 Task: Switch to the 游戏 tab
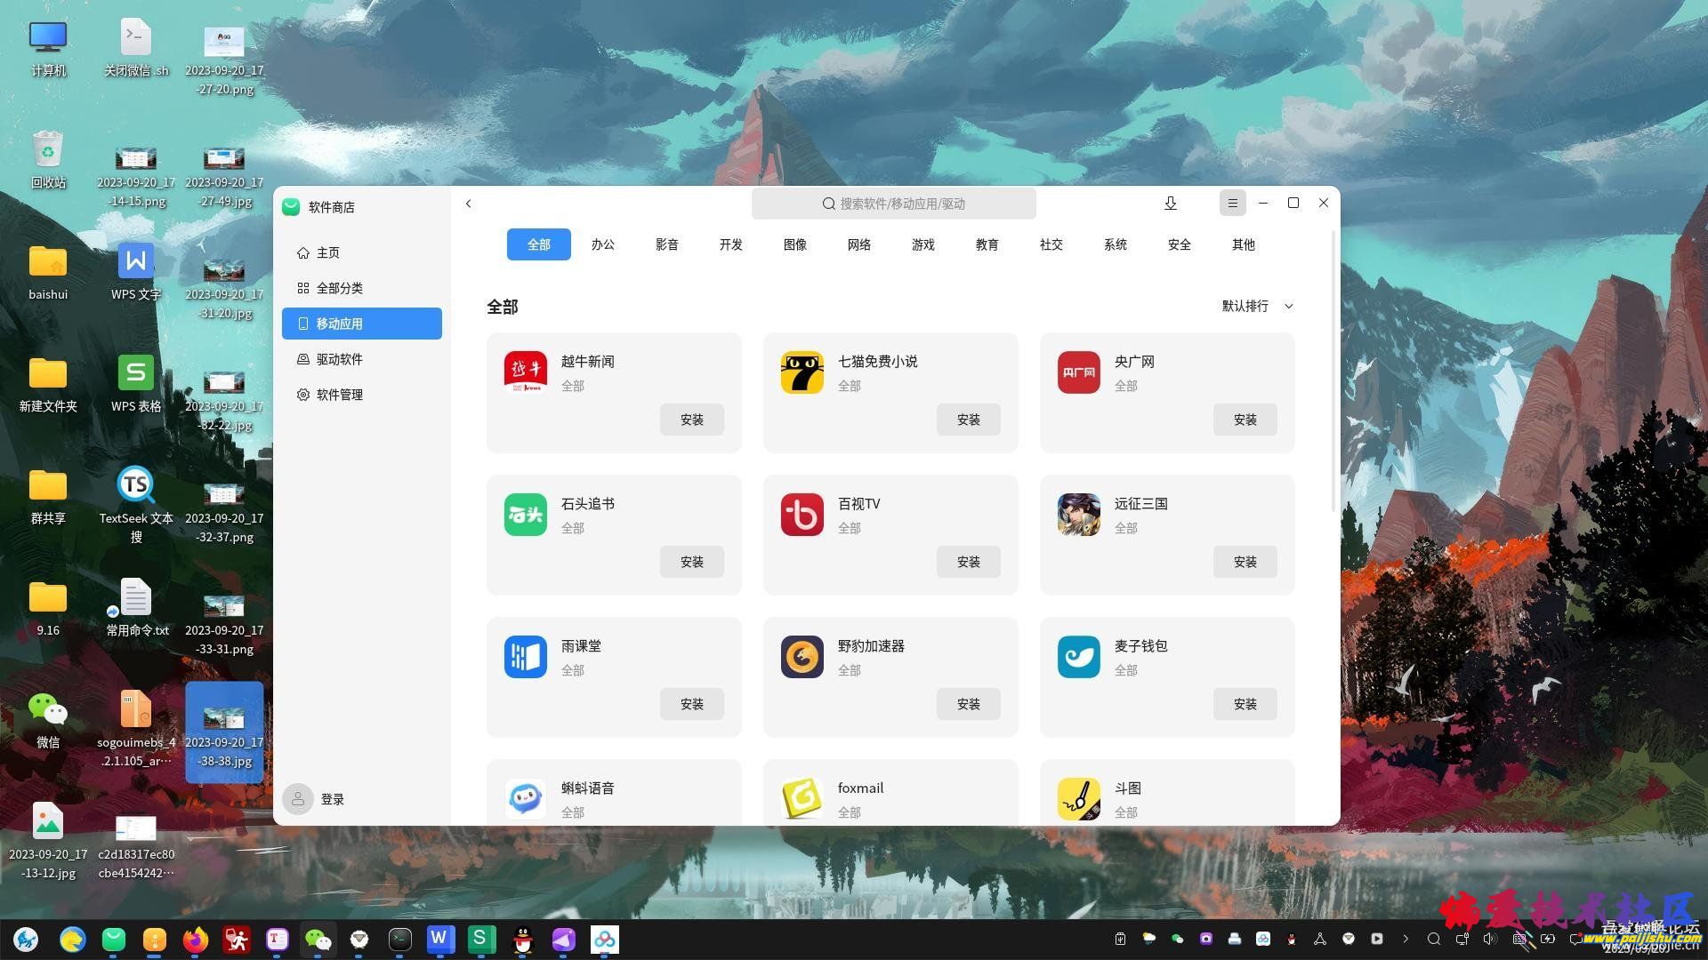(922, 244)
